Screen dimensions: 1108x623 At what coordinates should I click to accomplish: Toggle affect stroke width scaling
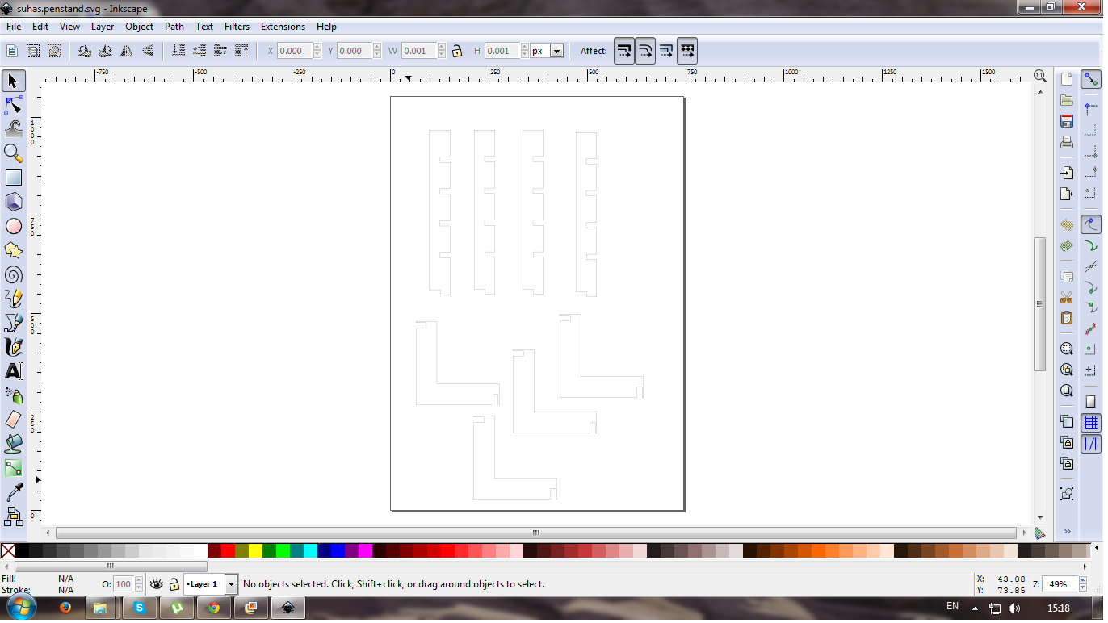point(624,51)
